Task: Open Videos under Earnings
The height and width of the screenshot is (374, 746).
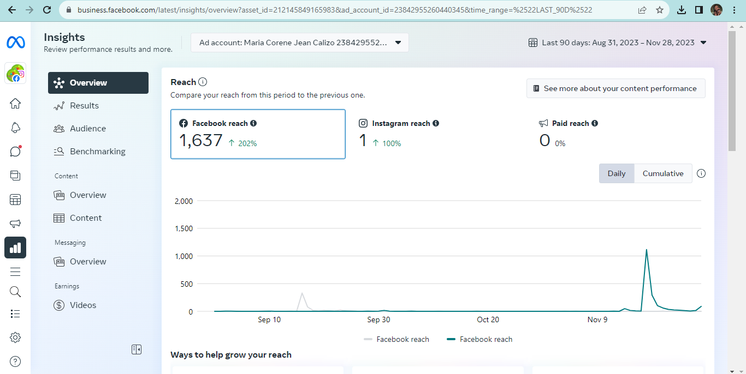Action: 98,305
